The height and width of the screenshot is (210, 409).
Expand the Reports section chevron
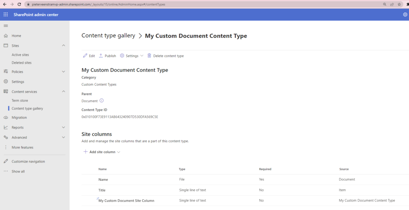click(64, 127)
